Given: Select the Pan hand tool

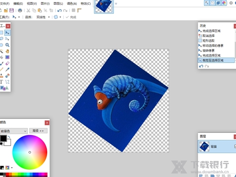Looking at the screenshot, I should 7,51.
